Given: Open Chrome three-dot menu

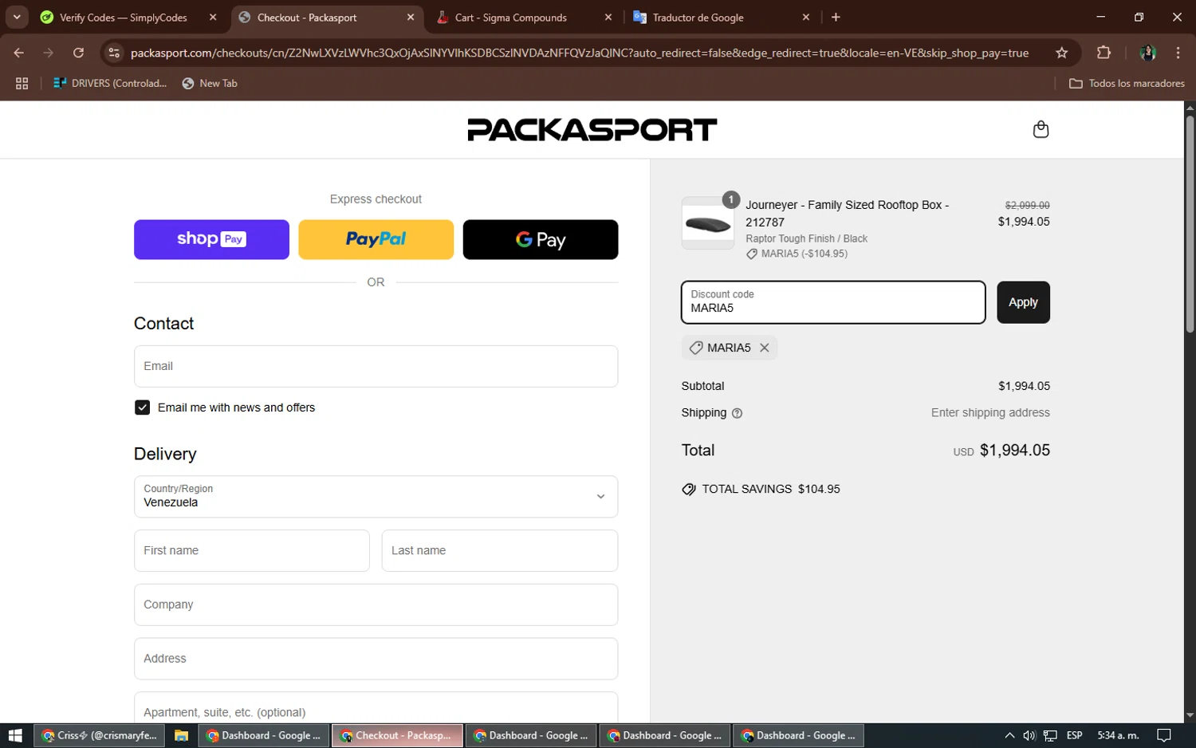Looking at the screenshot, I should [1178, 53].
